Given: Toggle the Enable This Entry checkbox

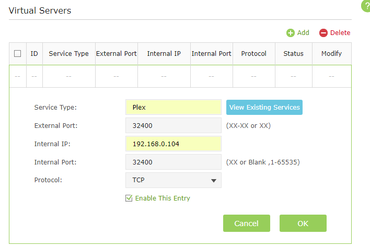Looking at the screenshot, I should [129, 198].
